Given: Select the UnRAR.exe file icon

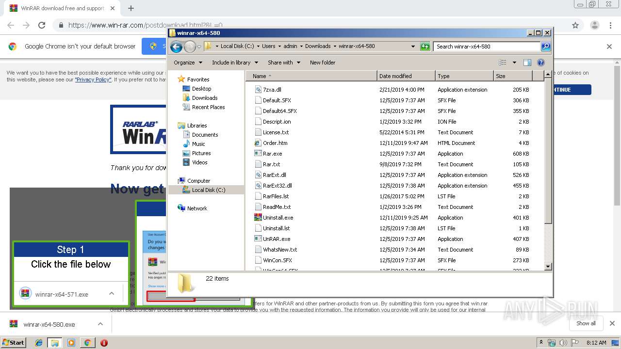Looking at the screenshot, I should 258,239.
